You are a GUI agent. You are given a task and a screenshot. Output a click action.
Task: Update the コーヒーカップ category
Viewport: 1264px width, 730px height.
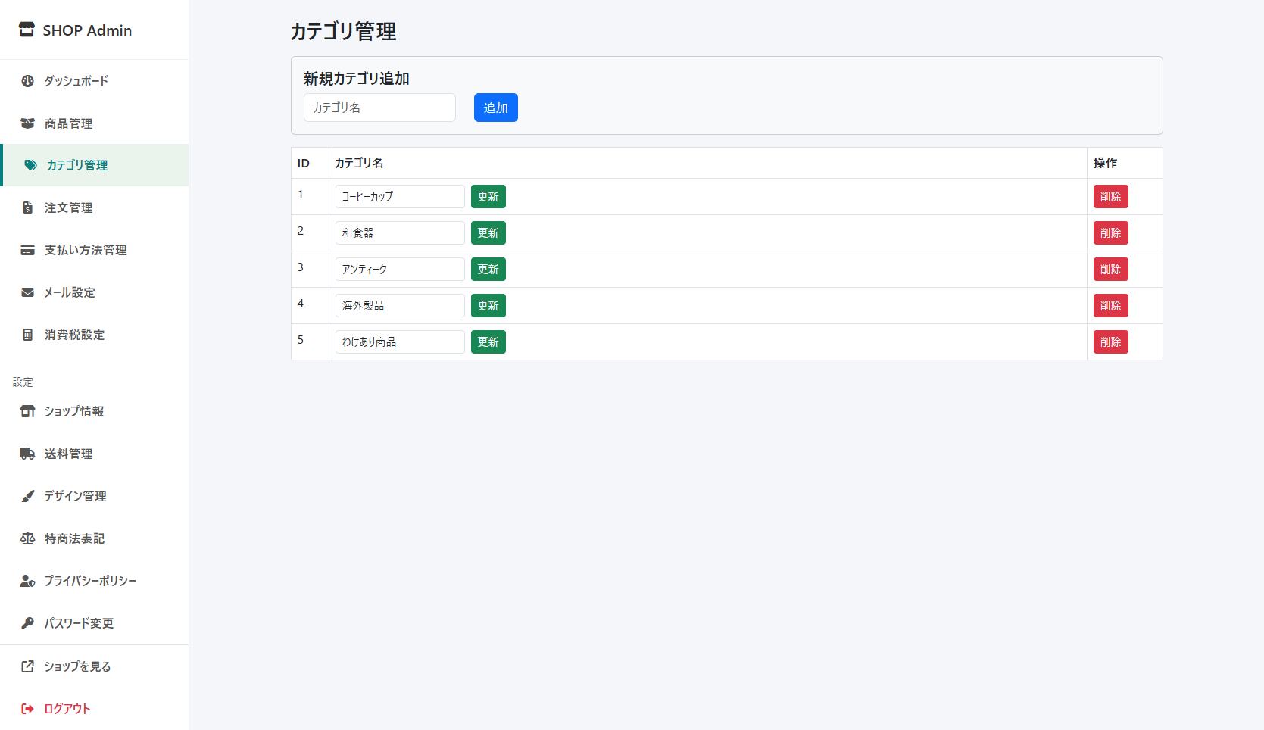[x=488, y=197]
